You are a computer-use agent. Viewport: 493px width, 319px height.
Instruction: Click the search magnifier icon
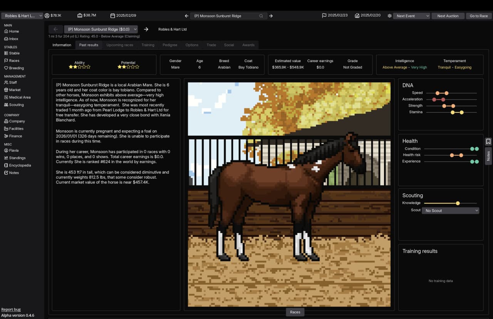coord(261,16)
